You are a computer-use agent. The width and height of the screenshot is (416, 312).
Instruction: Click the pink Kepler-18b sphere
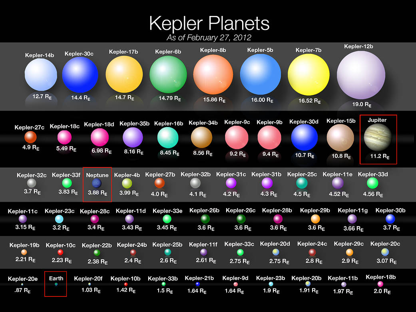point(380,284)
